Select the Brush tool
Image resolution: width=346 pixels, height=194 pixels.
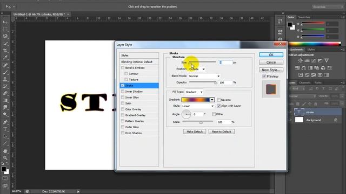pyautogui.click(x=5, y=72)
